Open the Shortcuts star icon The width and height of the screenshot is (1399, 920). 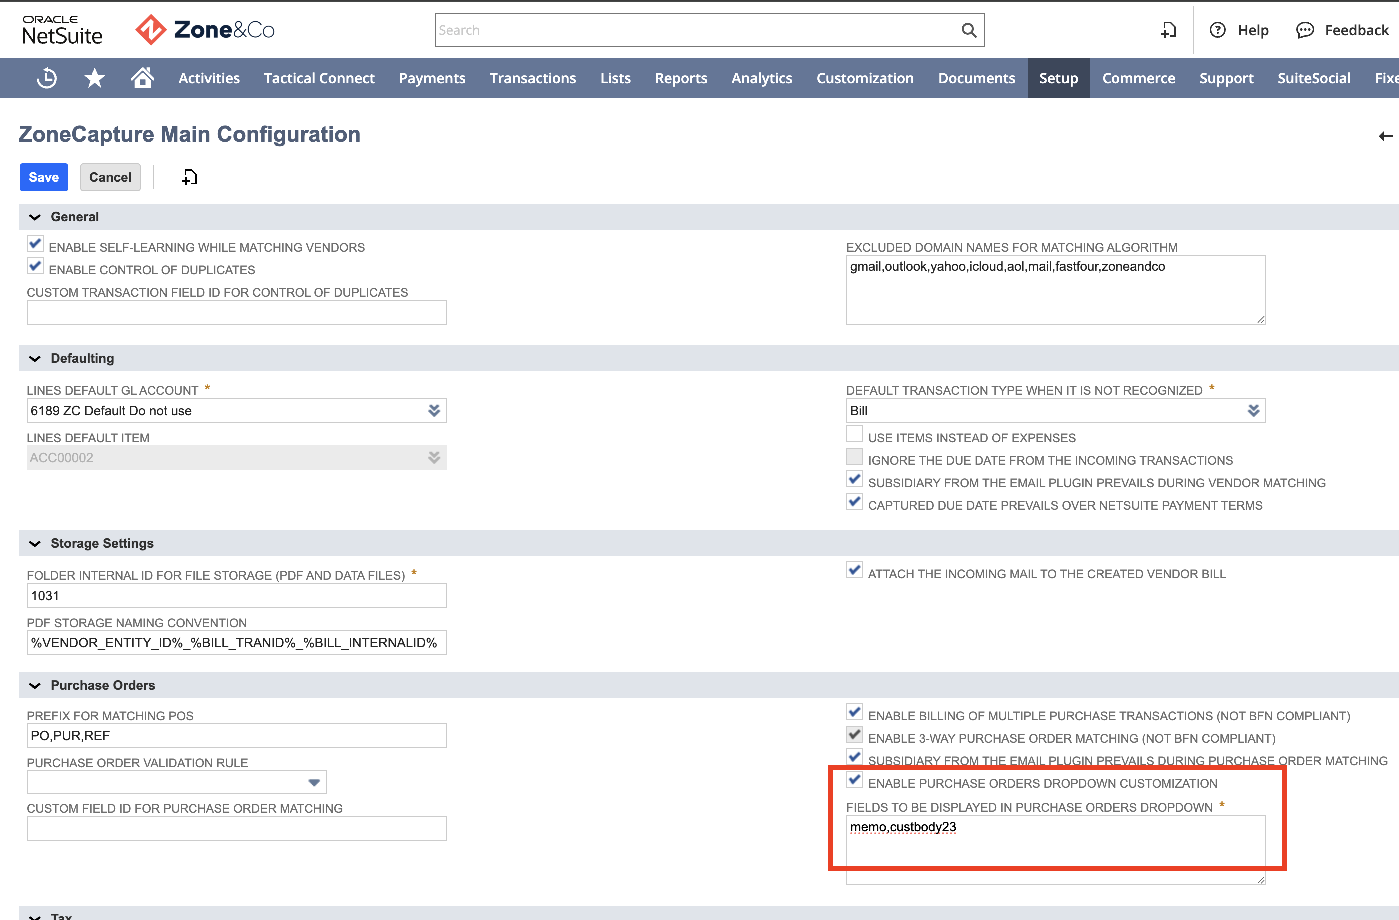coord(94,78)
